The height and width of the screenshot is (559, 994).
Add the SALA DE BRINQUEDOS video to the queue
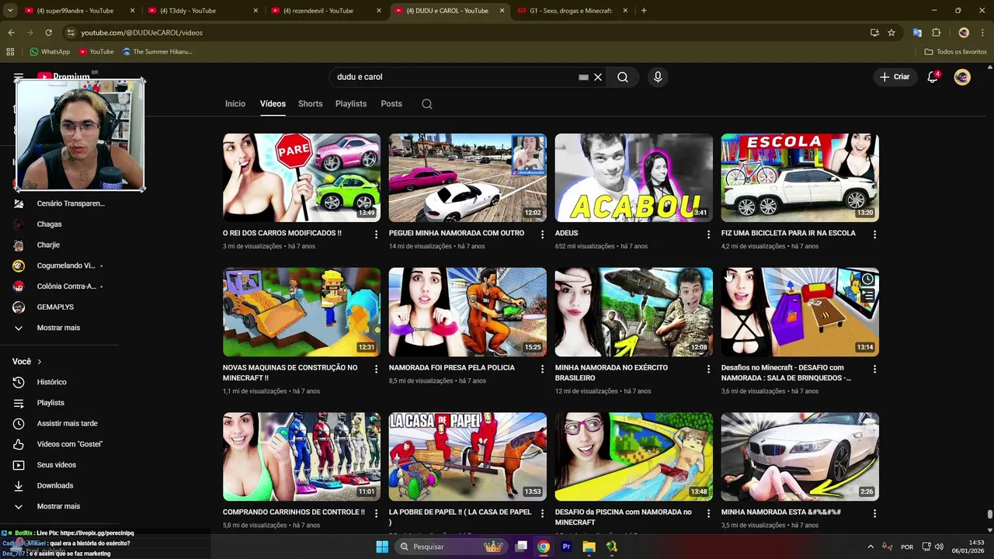tap(867, 295)
